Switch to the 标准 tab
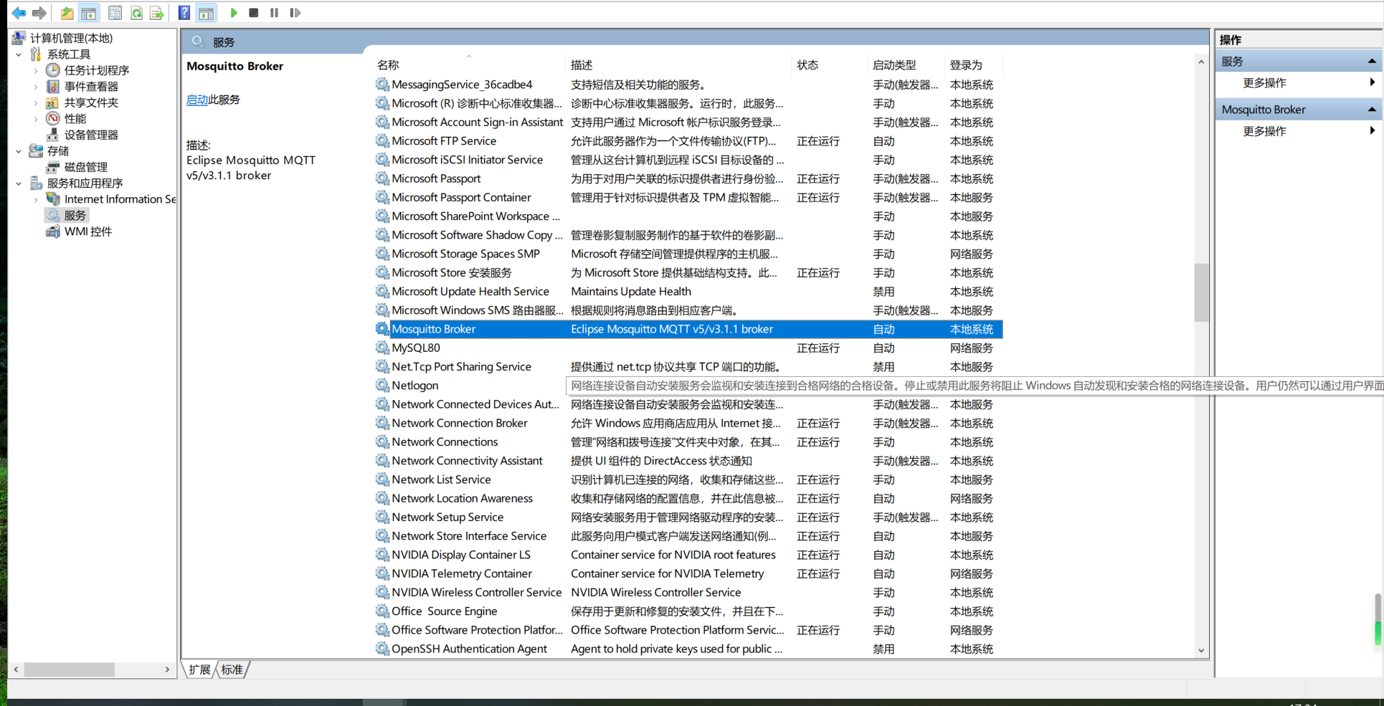Screen dimensions: 1384x706 click(232, 669)
